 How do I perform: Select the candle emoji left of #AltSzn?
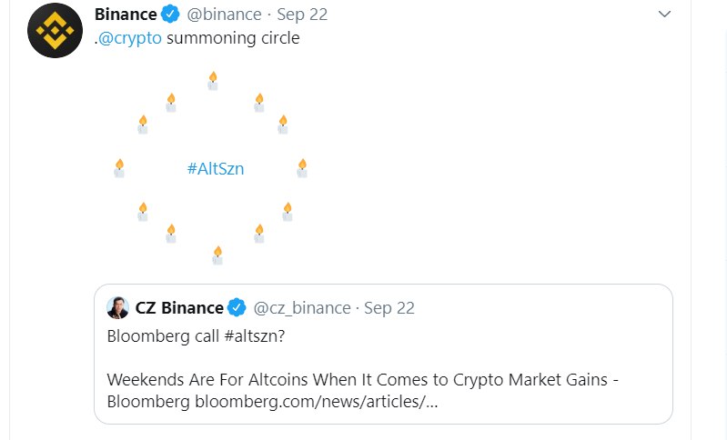(x=119, y=168)
